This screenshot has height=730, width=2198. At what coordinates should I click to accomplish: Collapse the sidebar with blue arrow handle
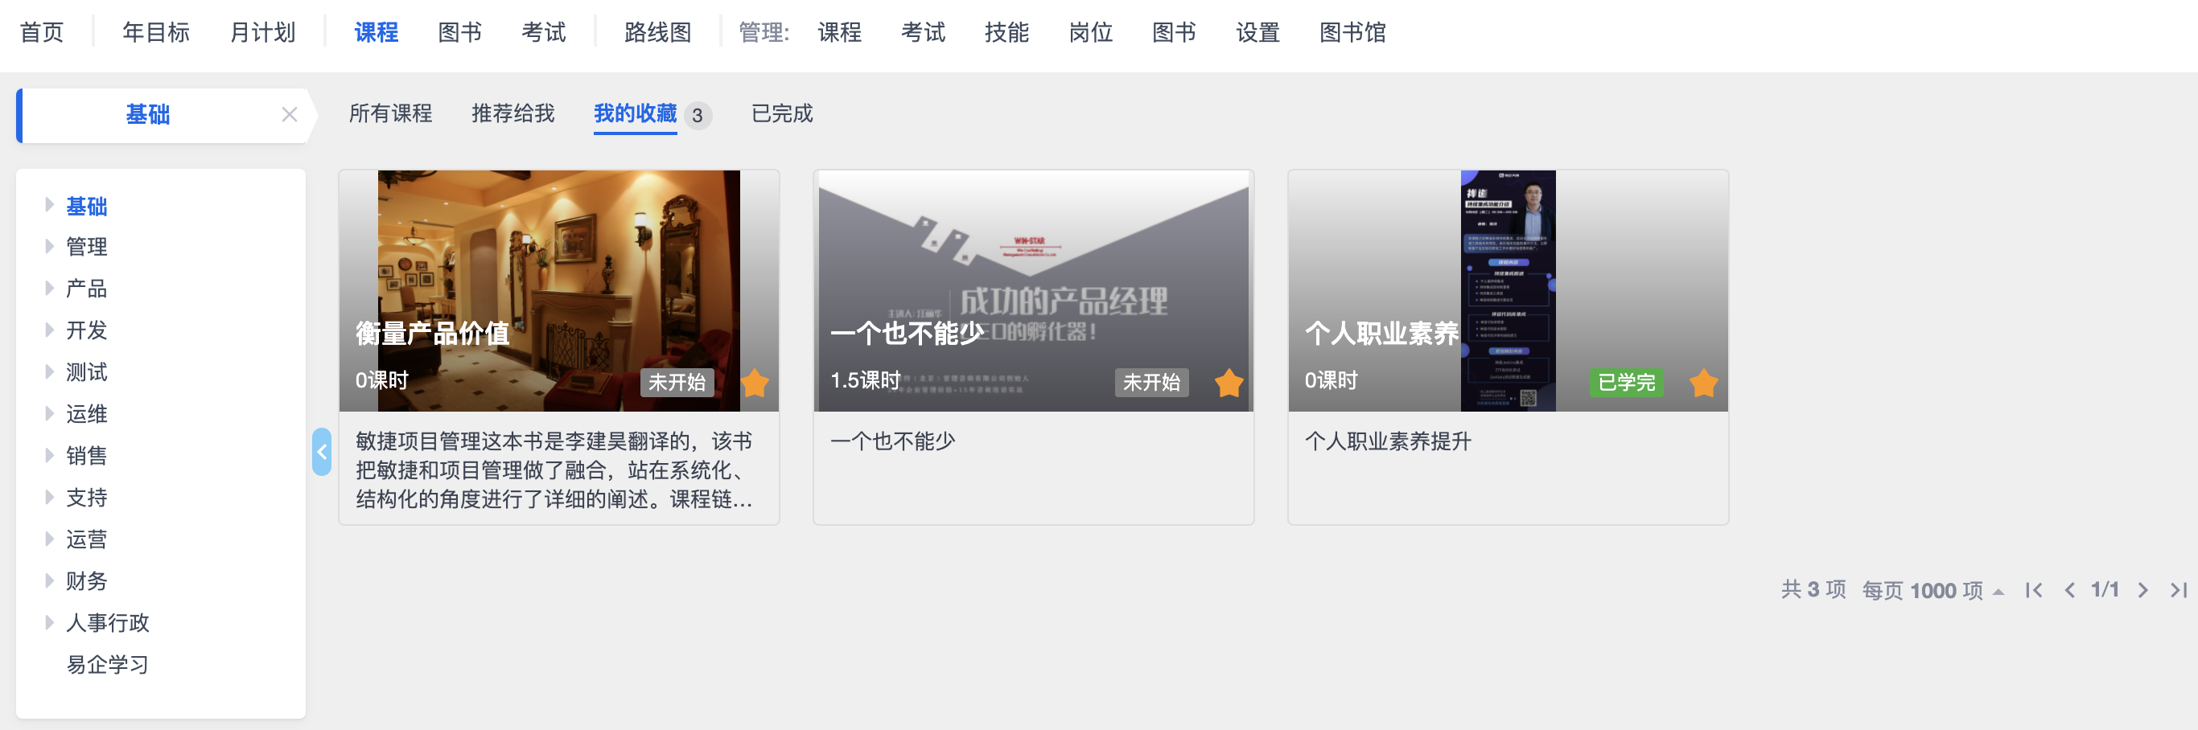click(x=322, y=452)
